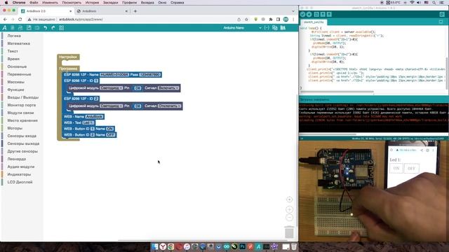Open the Переменные block category

tap(19, 74)
